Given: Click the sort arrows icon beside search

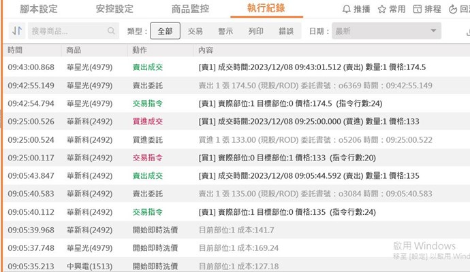Looking at the screenshot, I should [x=17, y=31].
